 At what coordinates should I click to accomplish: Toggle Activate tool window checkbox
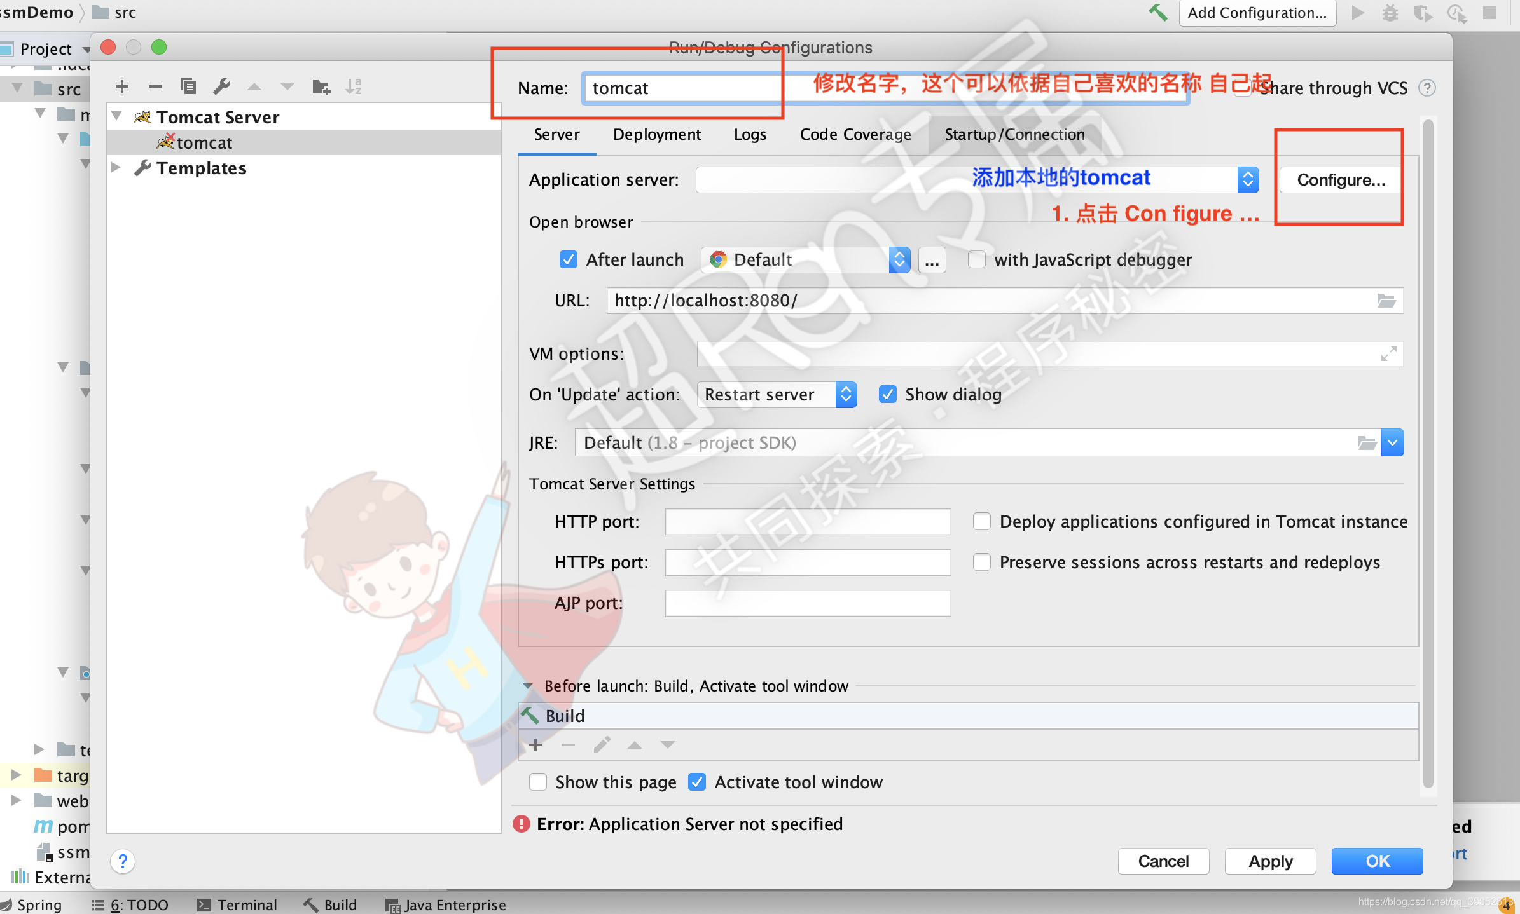pyautogui.click(x=696, y=782)
